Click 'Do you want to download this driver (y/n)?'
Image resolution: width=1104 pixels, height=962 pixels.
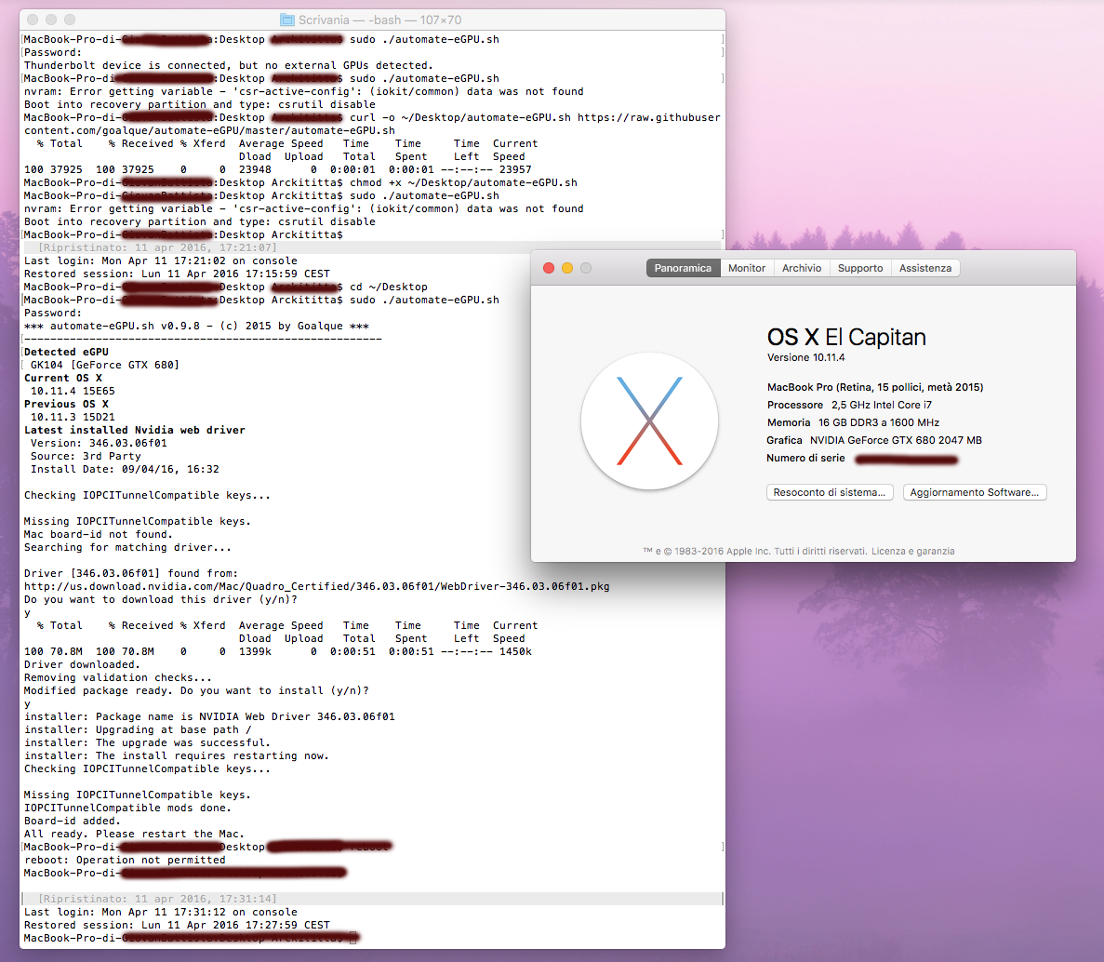coord(161,599)
